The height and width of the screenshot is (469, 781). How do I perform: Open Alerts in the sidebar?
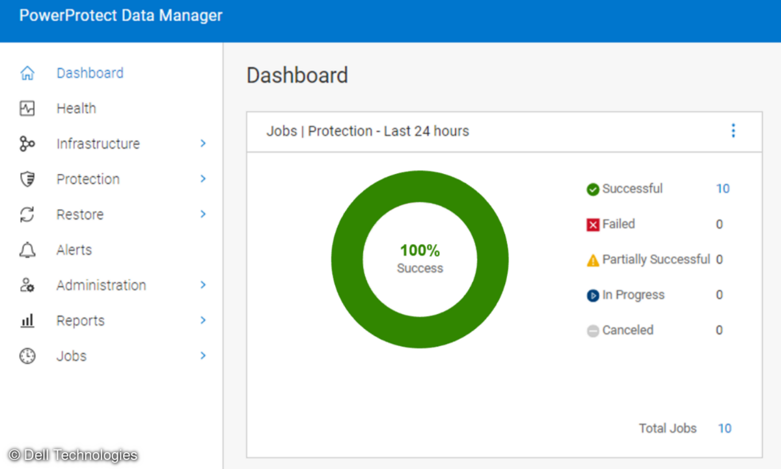[x=74, y=250]
